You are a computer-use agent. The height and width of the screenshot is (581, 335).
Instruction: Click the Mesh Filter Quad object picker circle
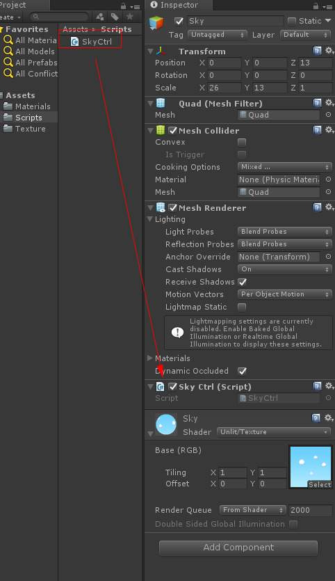[328, 115]
